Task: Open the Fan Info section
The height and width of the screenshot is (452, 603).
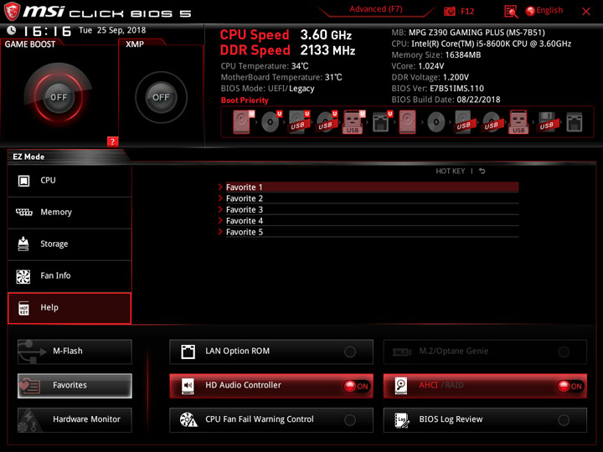Action: (70, 276)
